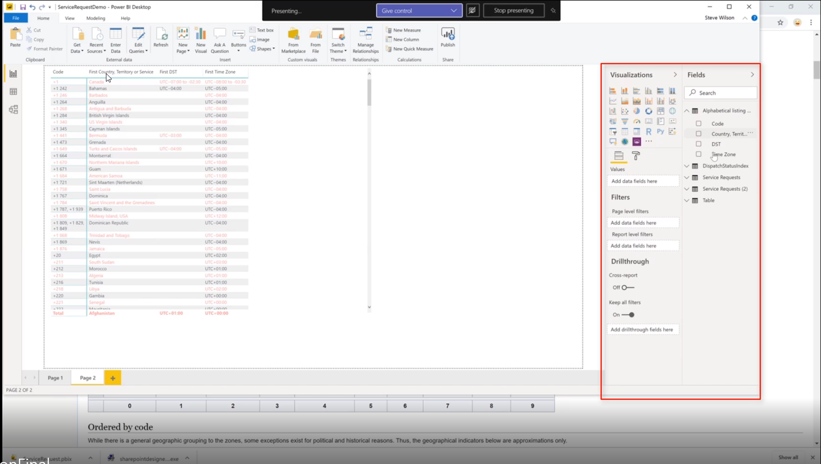Select the donut chart visual
The width and height of the screenshot is (821, 464).
coord(649,111)
